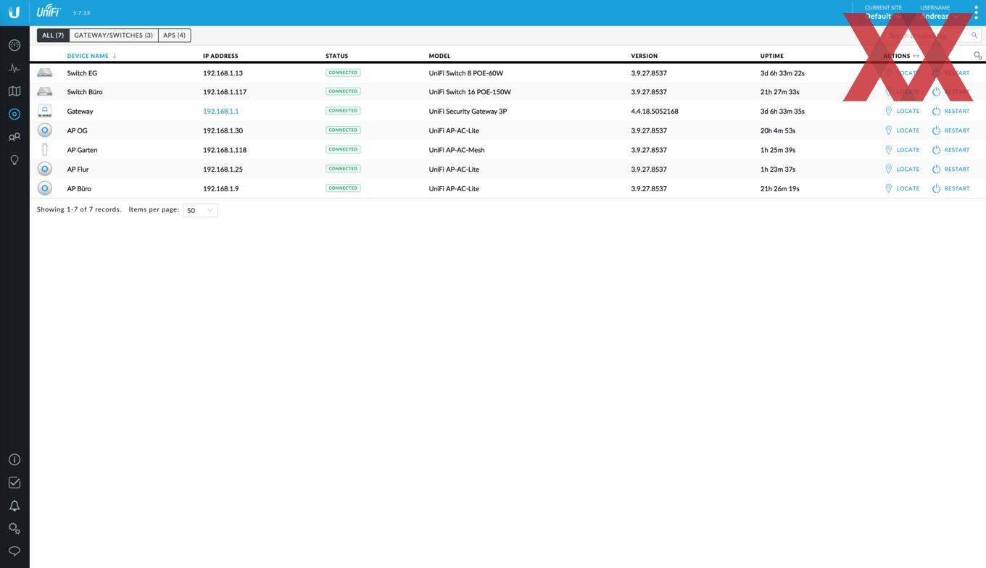Restart the AP Flur access point
This screenshot has height=568, width=986.
(x=950, y=169)
